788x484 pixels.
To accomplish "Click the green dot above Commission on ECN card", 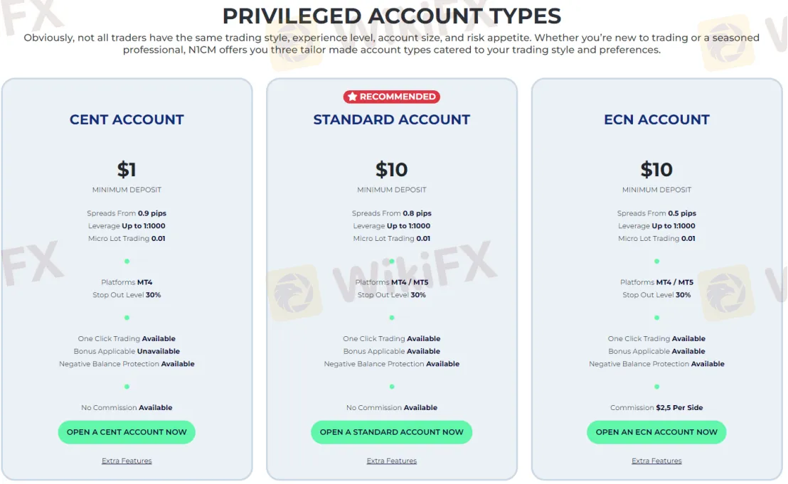I will [656, 387].
